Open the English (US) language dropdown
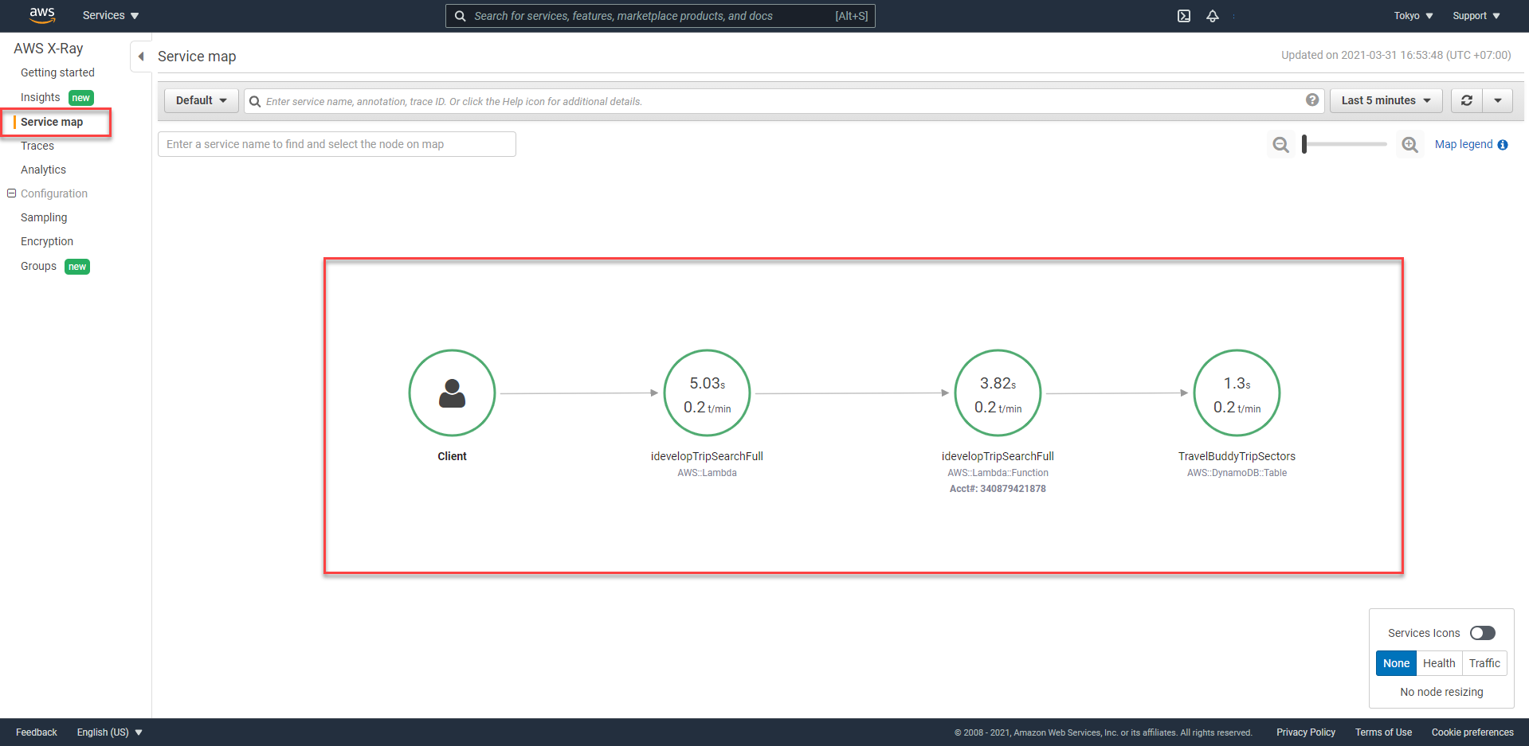 109,732
